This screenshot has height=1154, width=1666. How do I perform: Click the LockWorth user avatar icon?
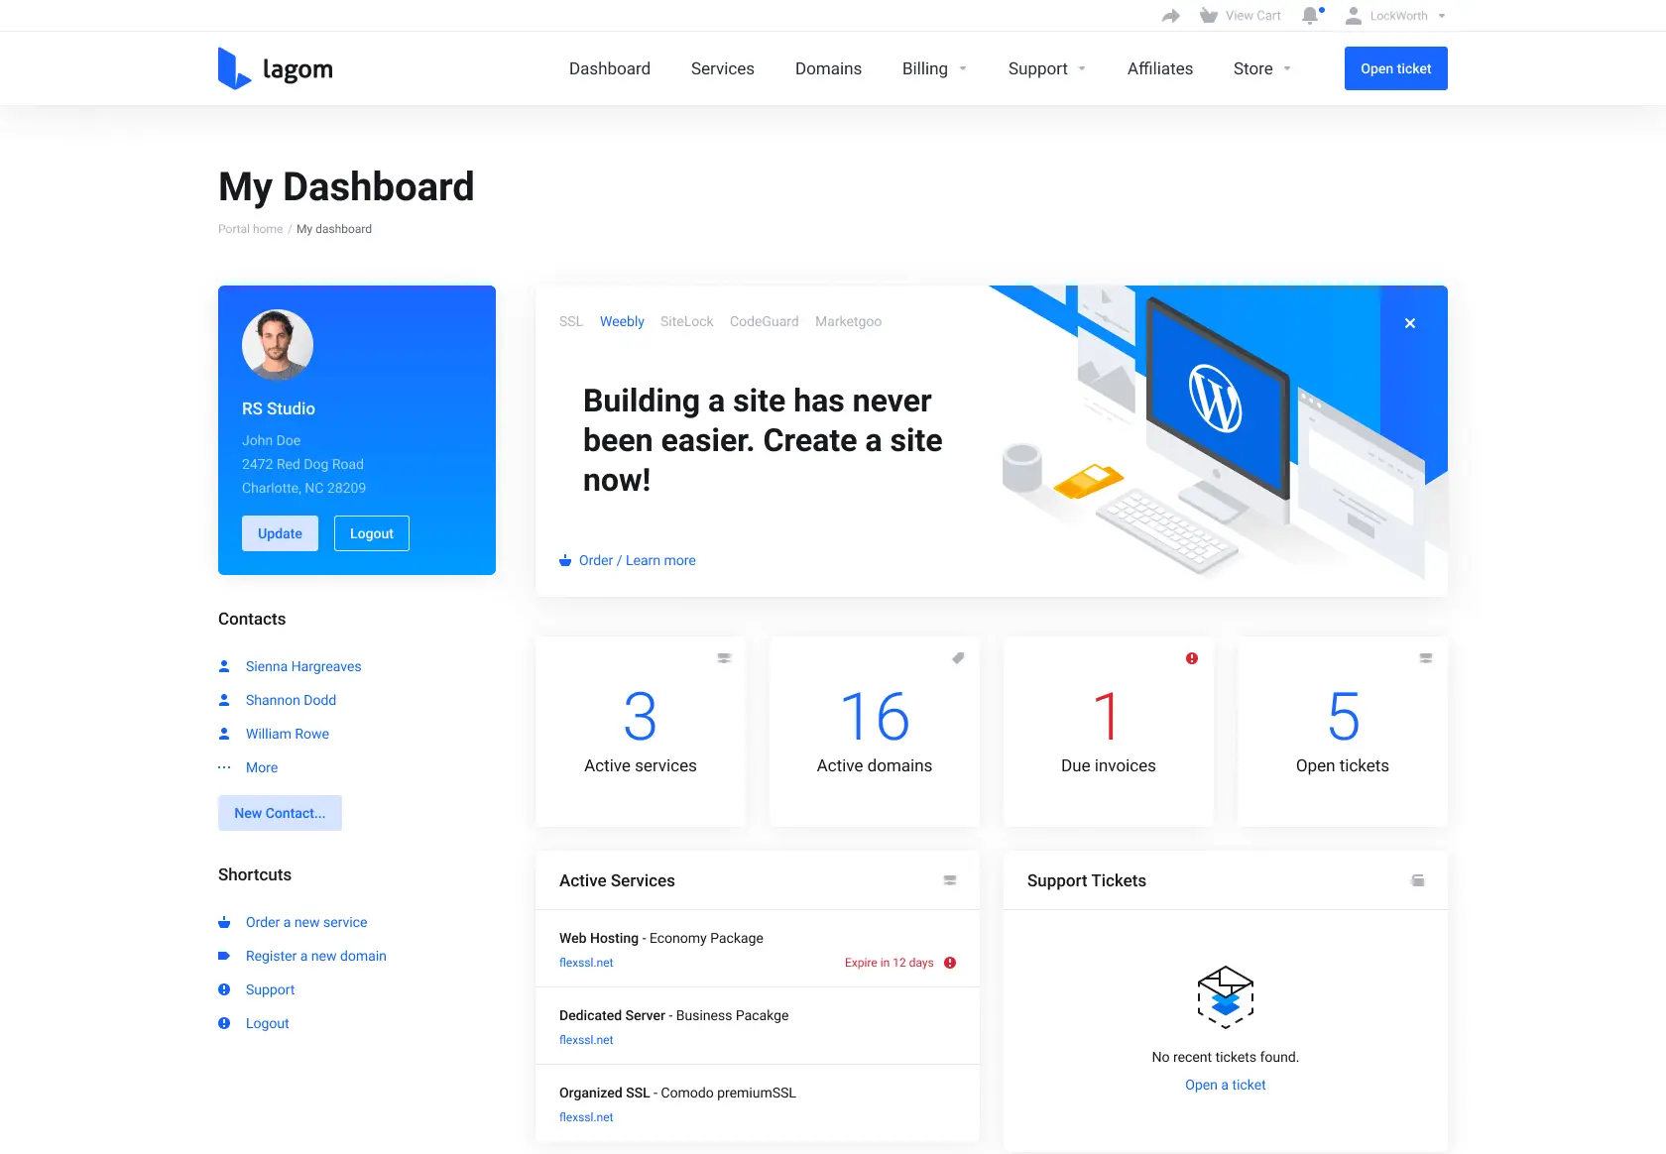click(x=1354, y=16)
